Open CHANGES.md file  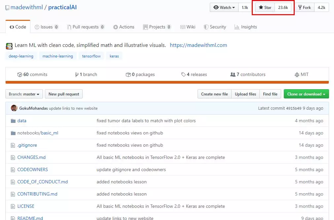click(31, 157)
